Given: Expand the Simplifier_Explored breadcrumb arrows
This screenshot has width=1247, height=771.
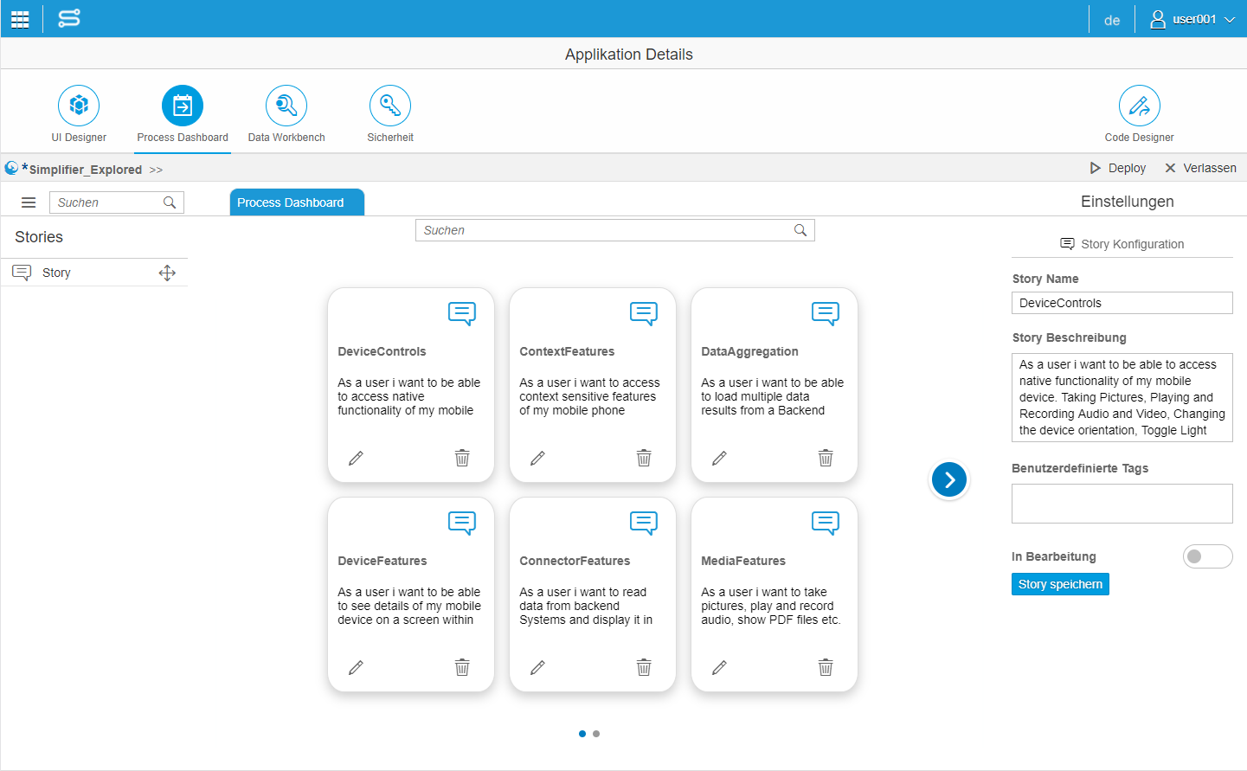Looking at the screenshot, I should [156, 170].
